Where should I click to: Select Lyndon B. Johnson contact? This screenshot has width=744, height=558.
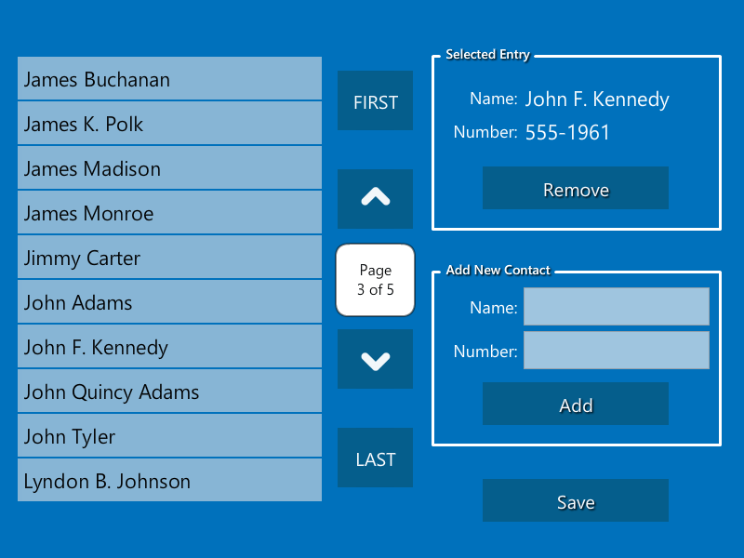tap(169, 481)
